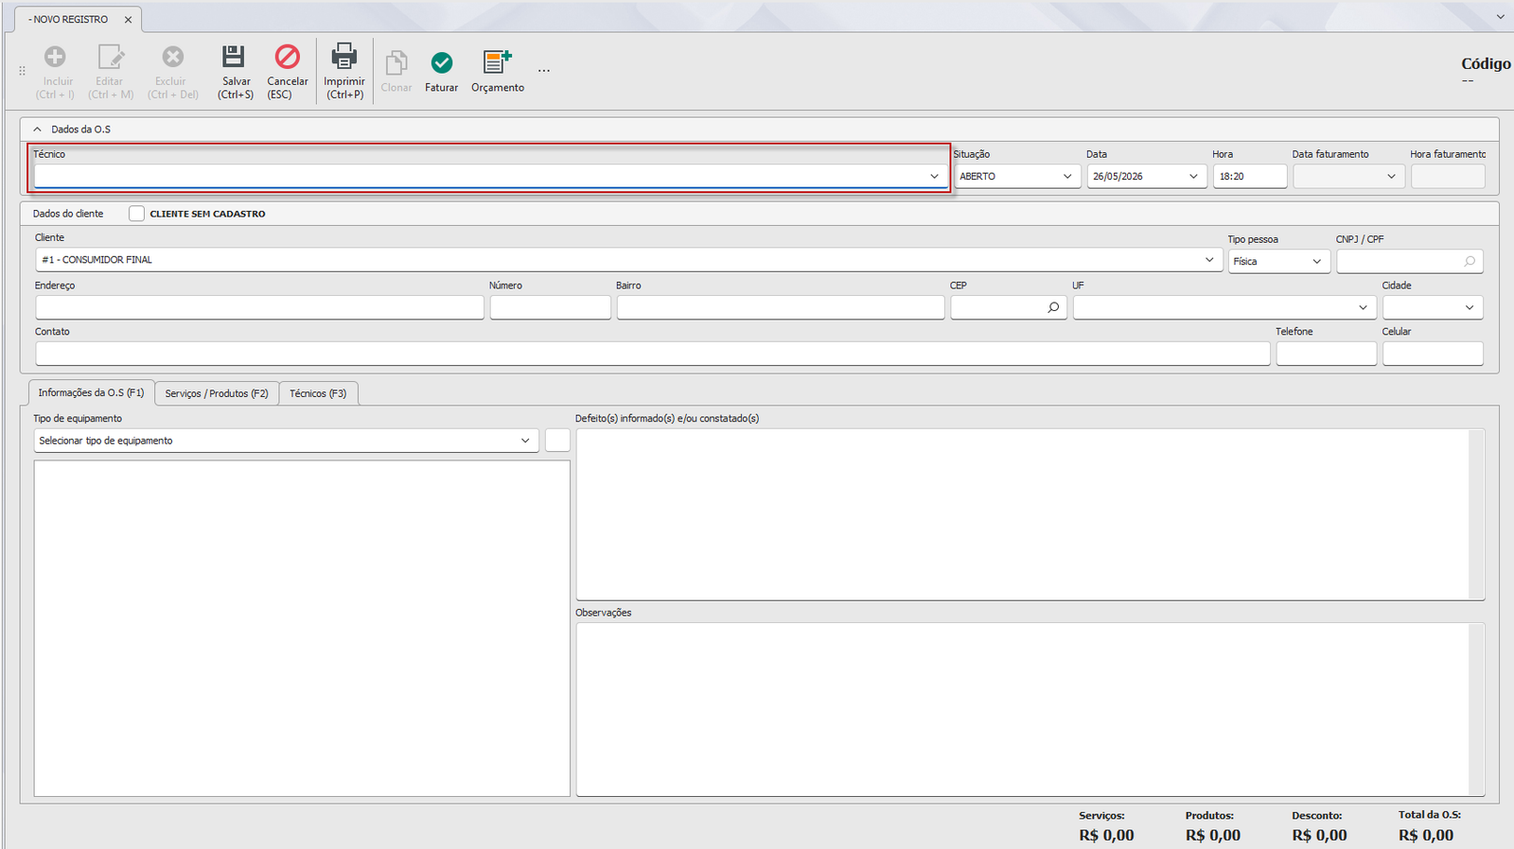This screenshot has width=1514, height=849.
Task: Expand the Cliente dropdown
Action: pos(1209,259)
